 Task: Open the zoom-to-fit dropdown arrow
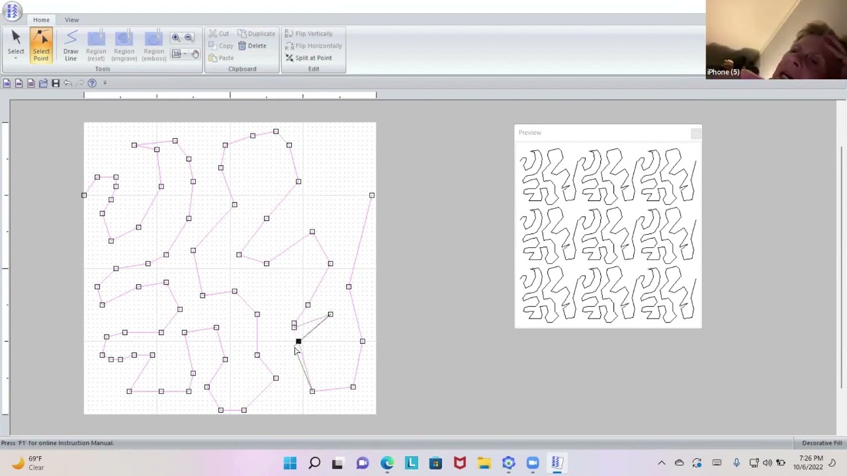coord(185,54)
